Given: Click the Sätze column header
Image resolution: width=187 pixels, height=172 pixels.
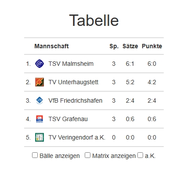Looking at the screenshot, I should (130, 46).
